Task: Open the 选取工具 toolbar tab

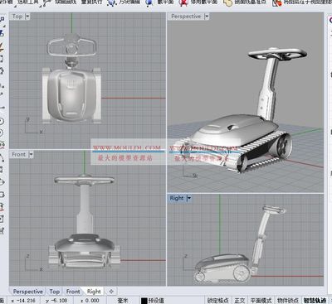Action: (x=27, y=2)
